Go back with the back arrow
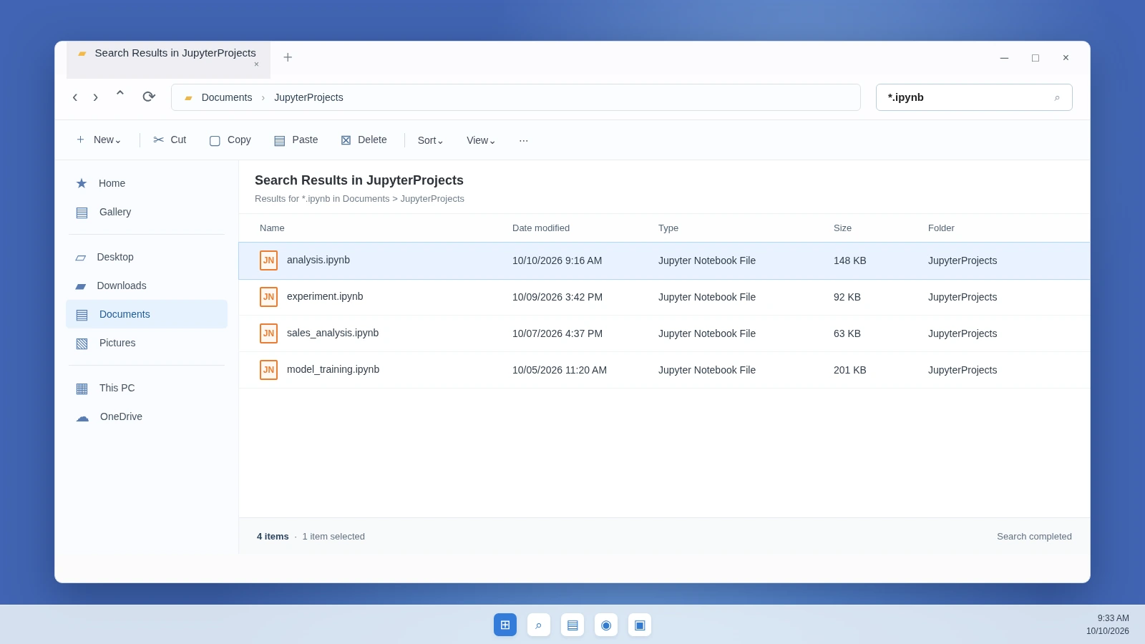 pos(74,97)
